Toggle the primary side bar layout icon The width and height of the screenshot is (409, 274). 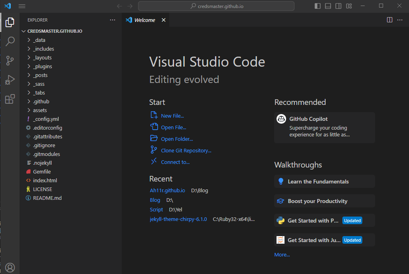[x=318, y=6]
